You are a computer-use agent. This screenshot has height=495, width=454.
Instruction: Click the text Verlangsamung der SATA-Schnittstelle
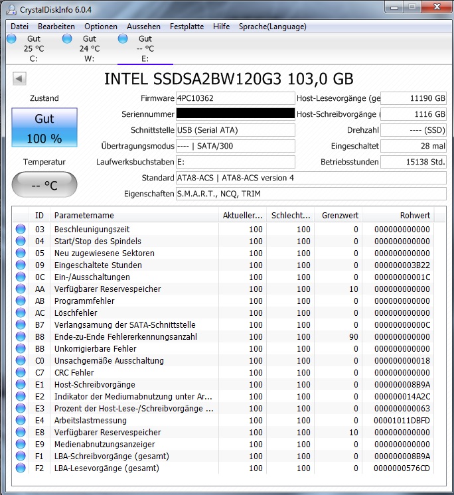click(125, 325)
